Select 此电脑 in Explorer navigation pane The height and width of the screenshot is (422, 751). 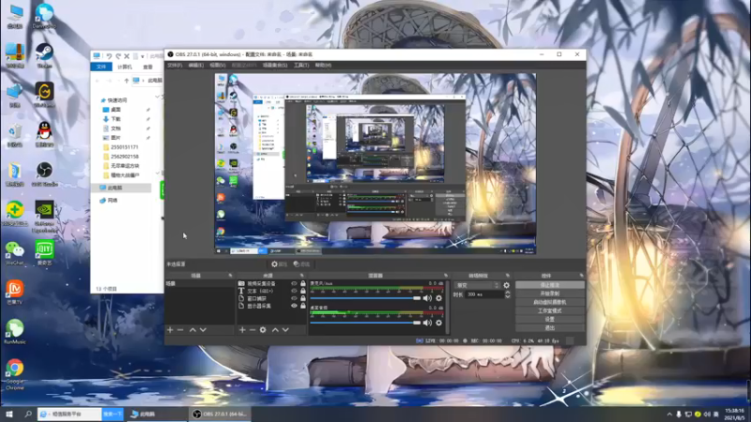[121, 188]
